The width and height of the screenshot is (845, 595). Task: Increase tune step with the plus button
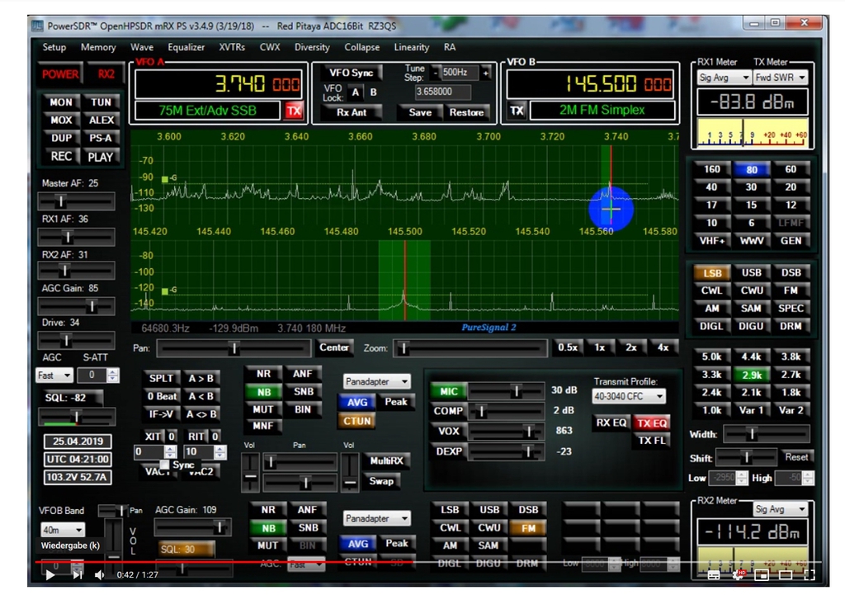tap(485, 73)
